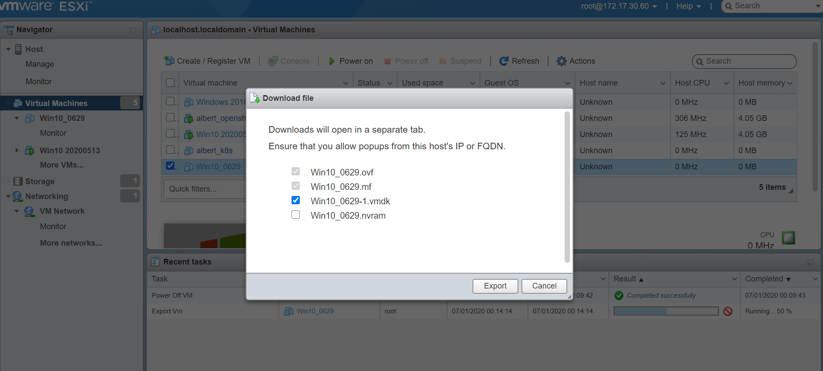Uncheck the Win10_0629 VM row checkbox
Viewport: 823px width, 371px height.
(x=171, y=166)
